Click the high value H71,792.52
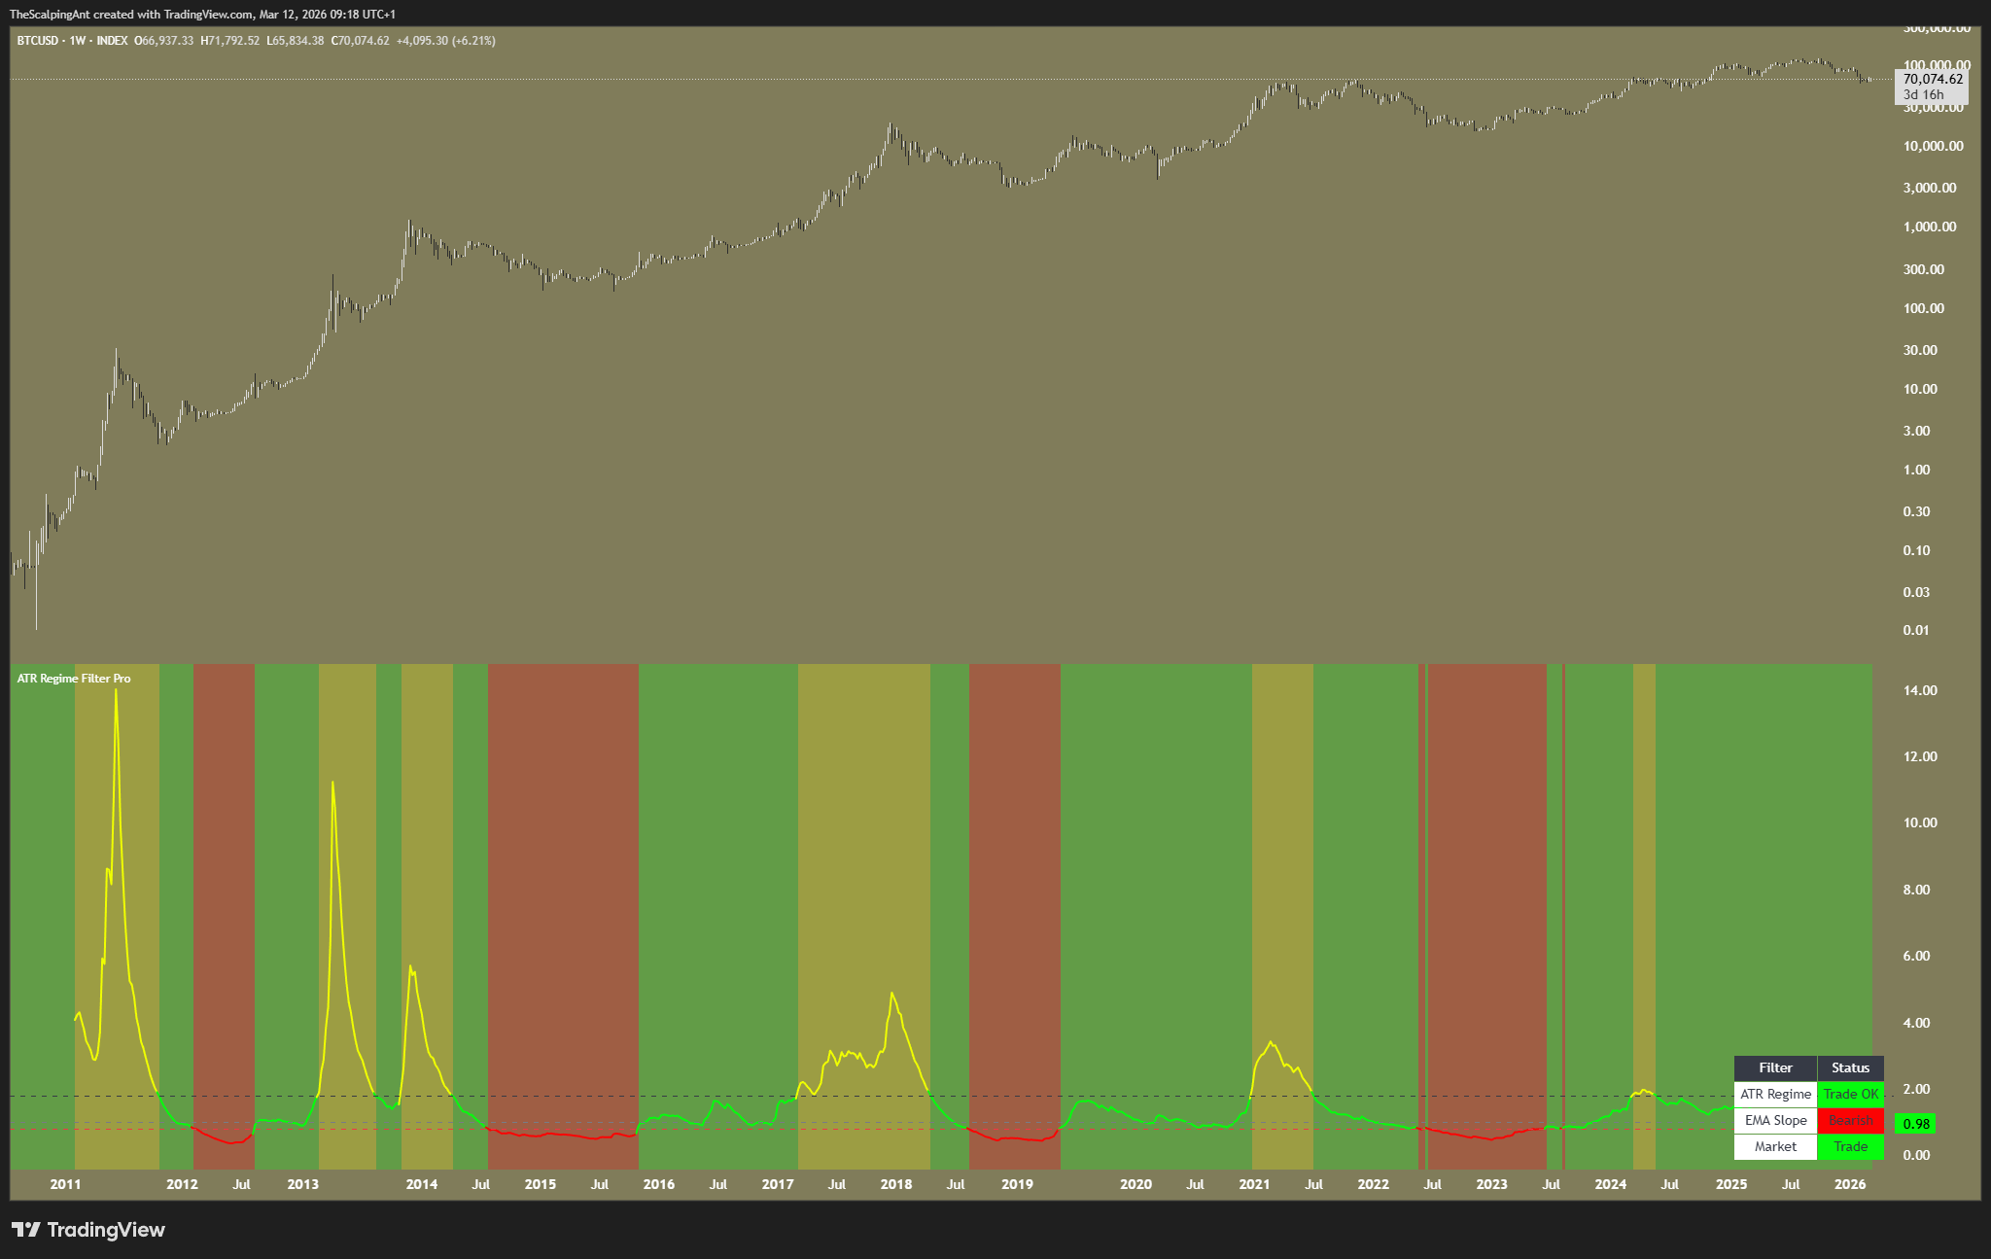The height and width of the screenshot is (1259, 1991). [230, 41]
